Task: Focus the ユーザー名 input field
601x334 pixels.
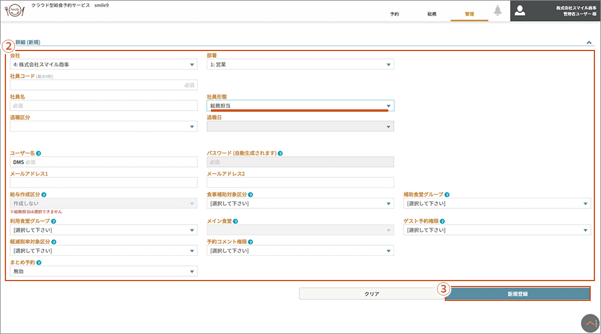Action: pyautogui.click(x=103, y=162)
